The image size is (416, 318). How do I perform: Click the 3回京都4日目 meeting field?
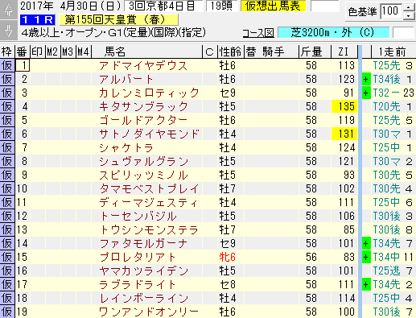coord(163,6)
